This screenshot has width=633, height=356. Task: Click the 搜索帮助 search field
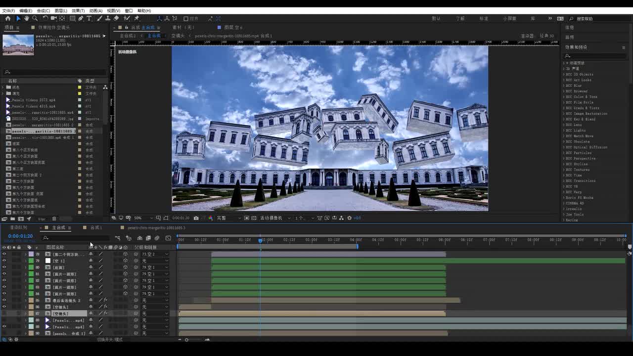593,19
